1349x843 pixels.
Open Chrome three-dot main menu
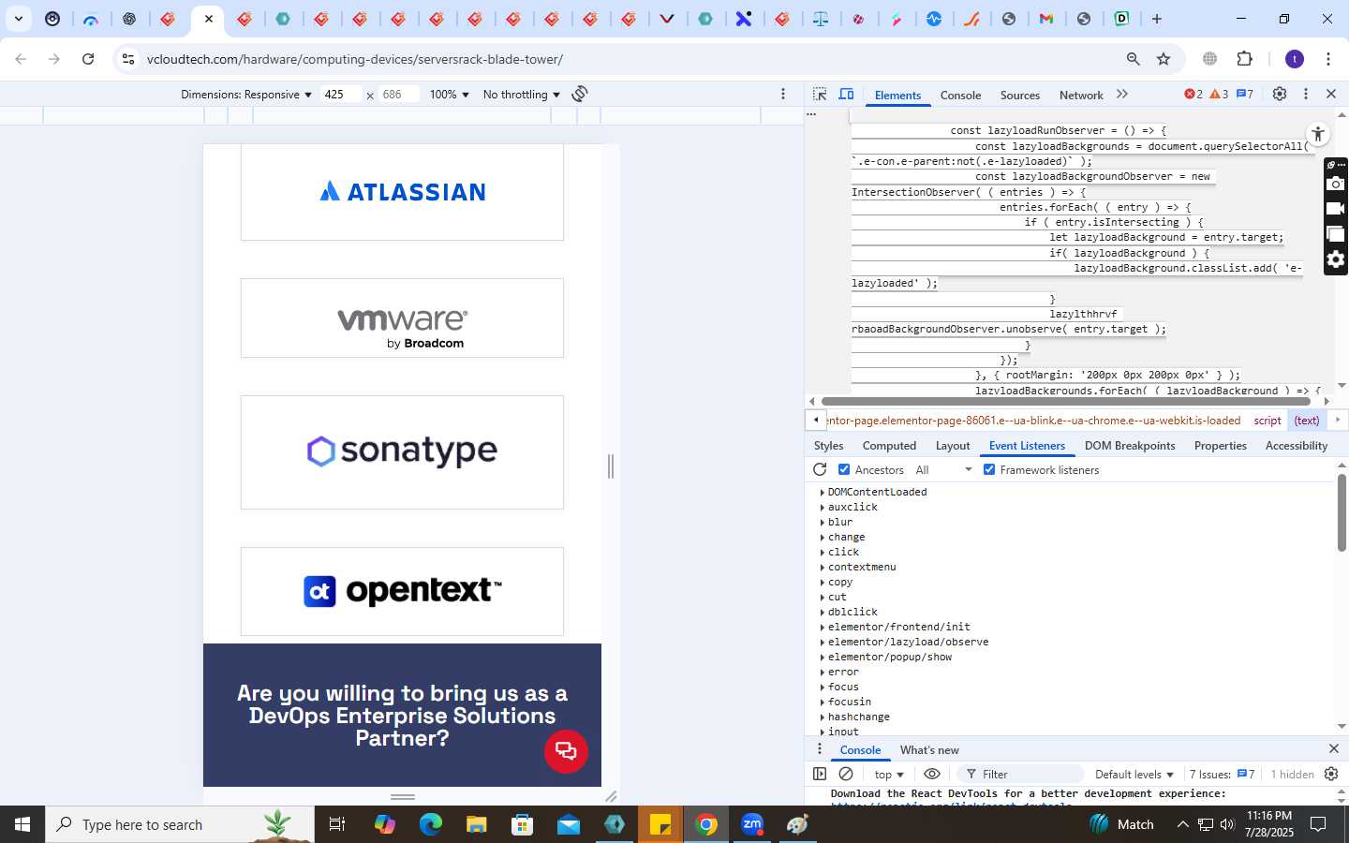tap(1328, 59)
